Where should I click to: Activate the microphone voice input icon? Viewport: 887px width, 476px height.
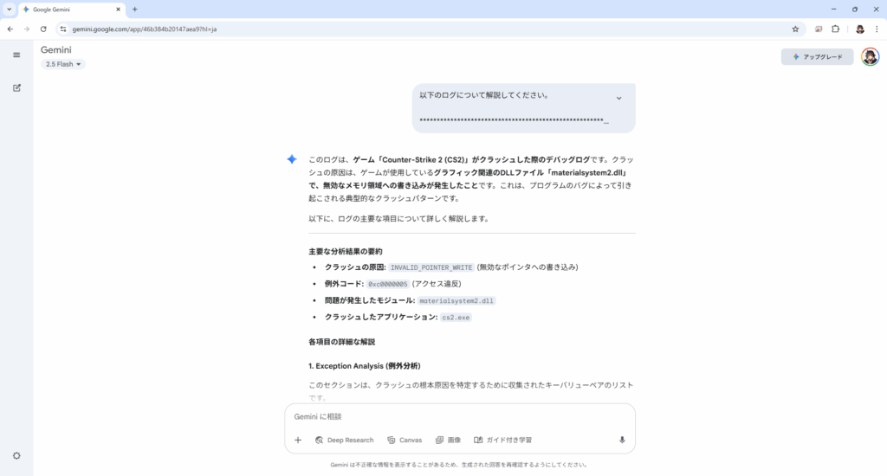click(622, 440)
